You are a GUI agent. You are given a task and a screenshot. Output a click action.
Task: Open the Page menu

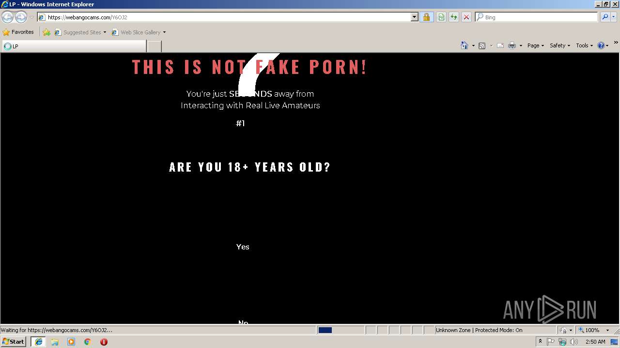pyautogui.click(x=536, y=45)
